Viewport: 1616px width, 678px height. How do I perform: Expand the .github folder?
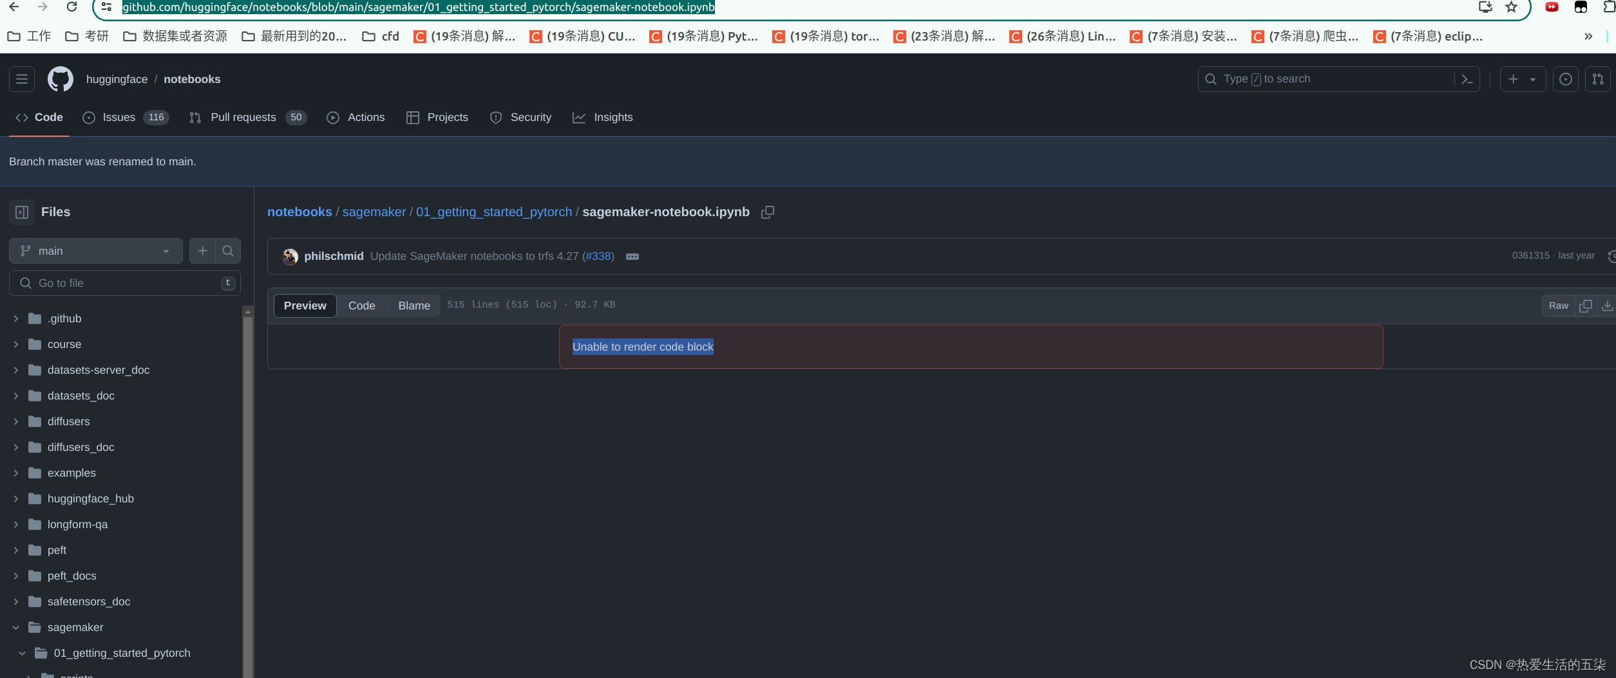tap(16, 318)
